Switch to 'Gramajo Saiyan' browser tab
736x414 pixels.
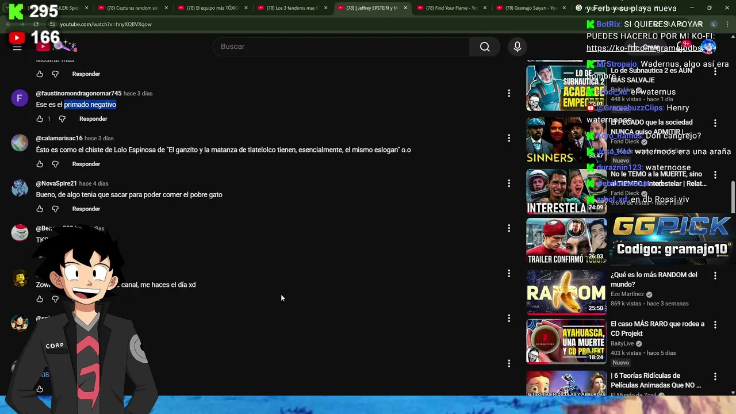click(531, 8)
